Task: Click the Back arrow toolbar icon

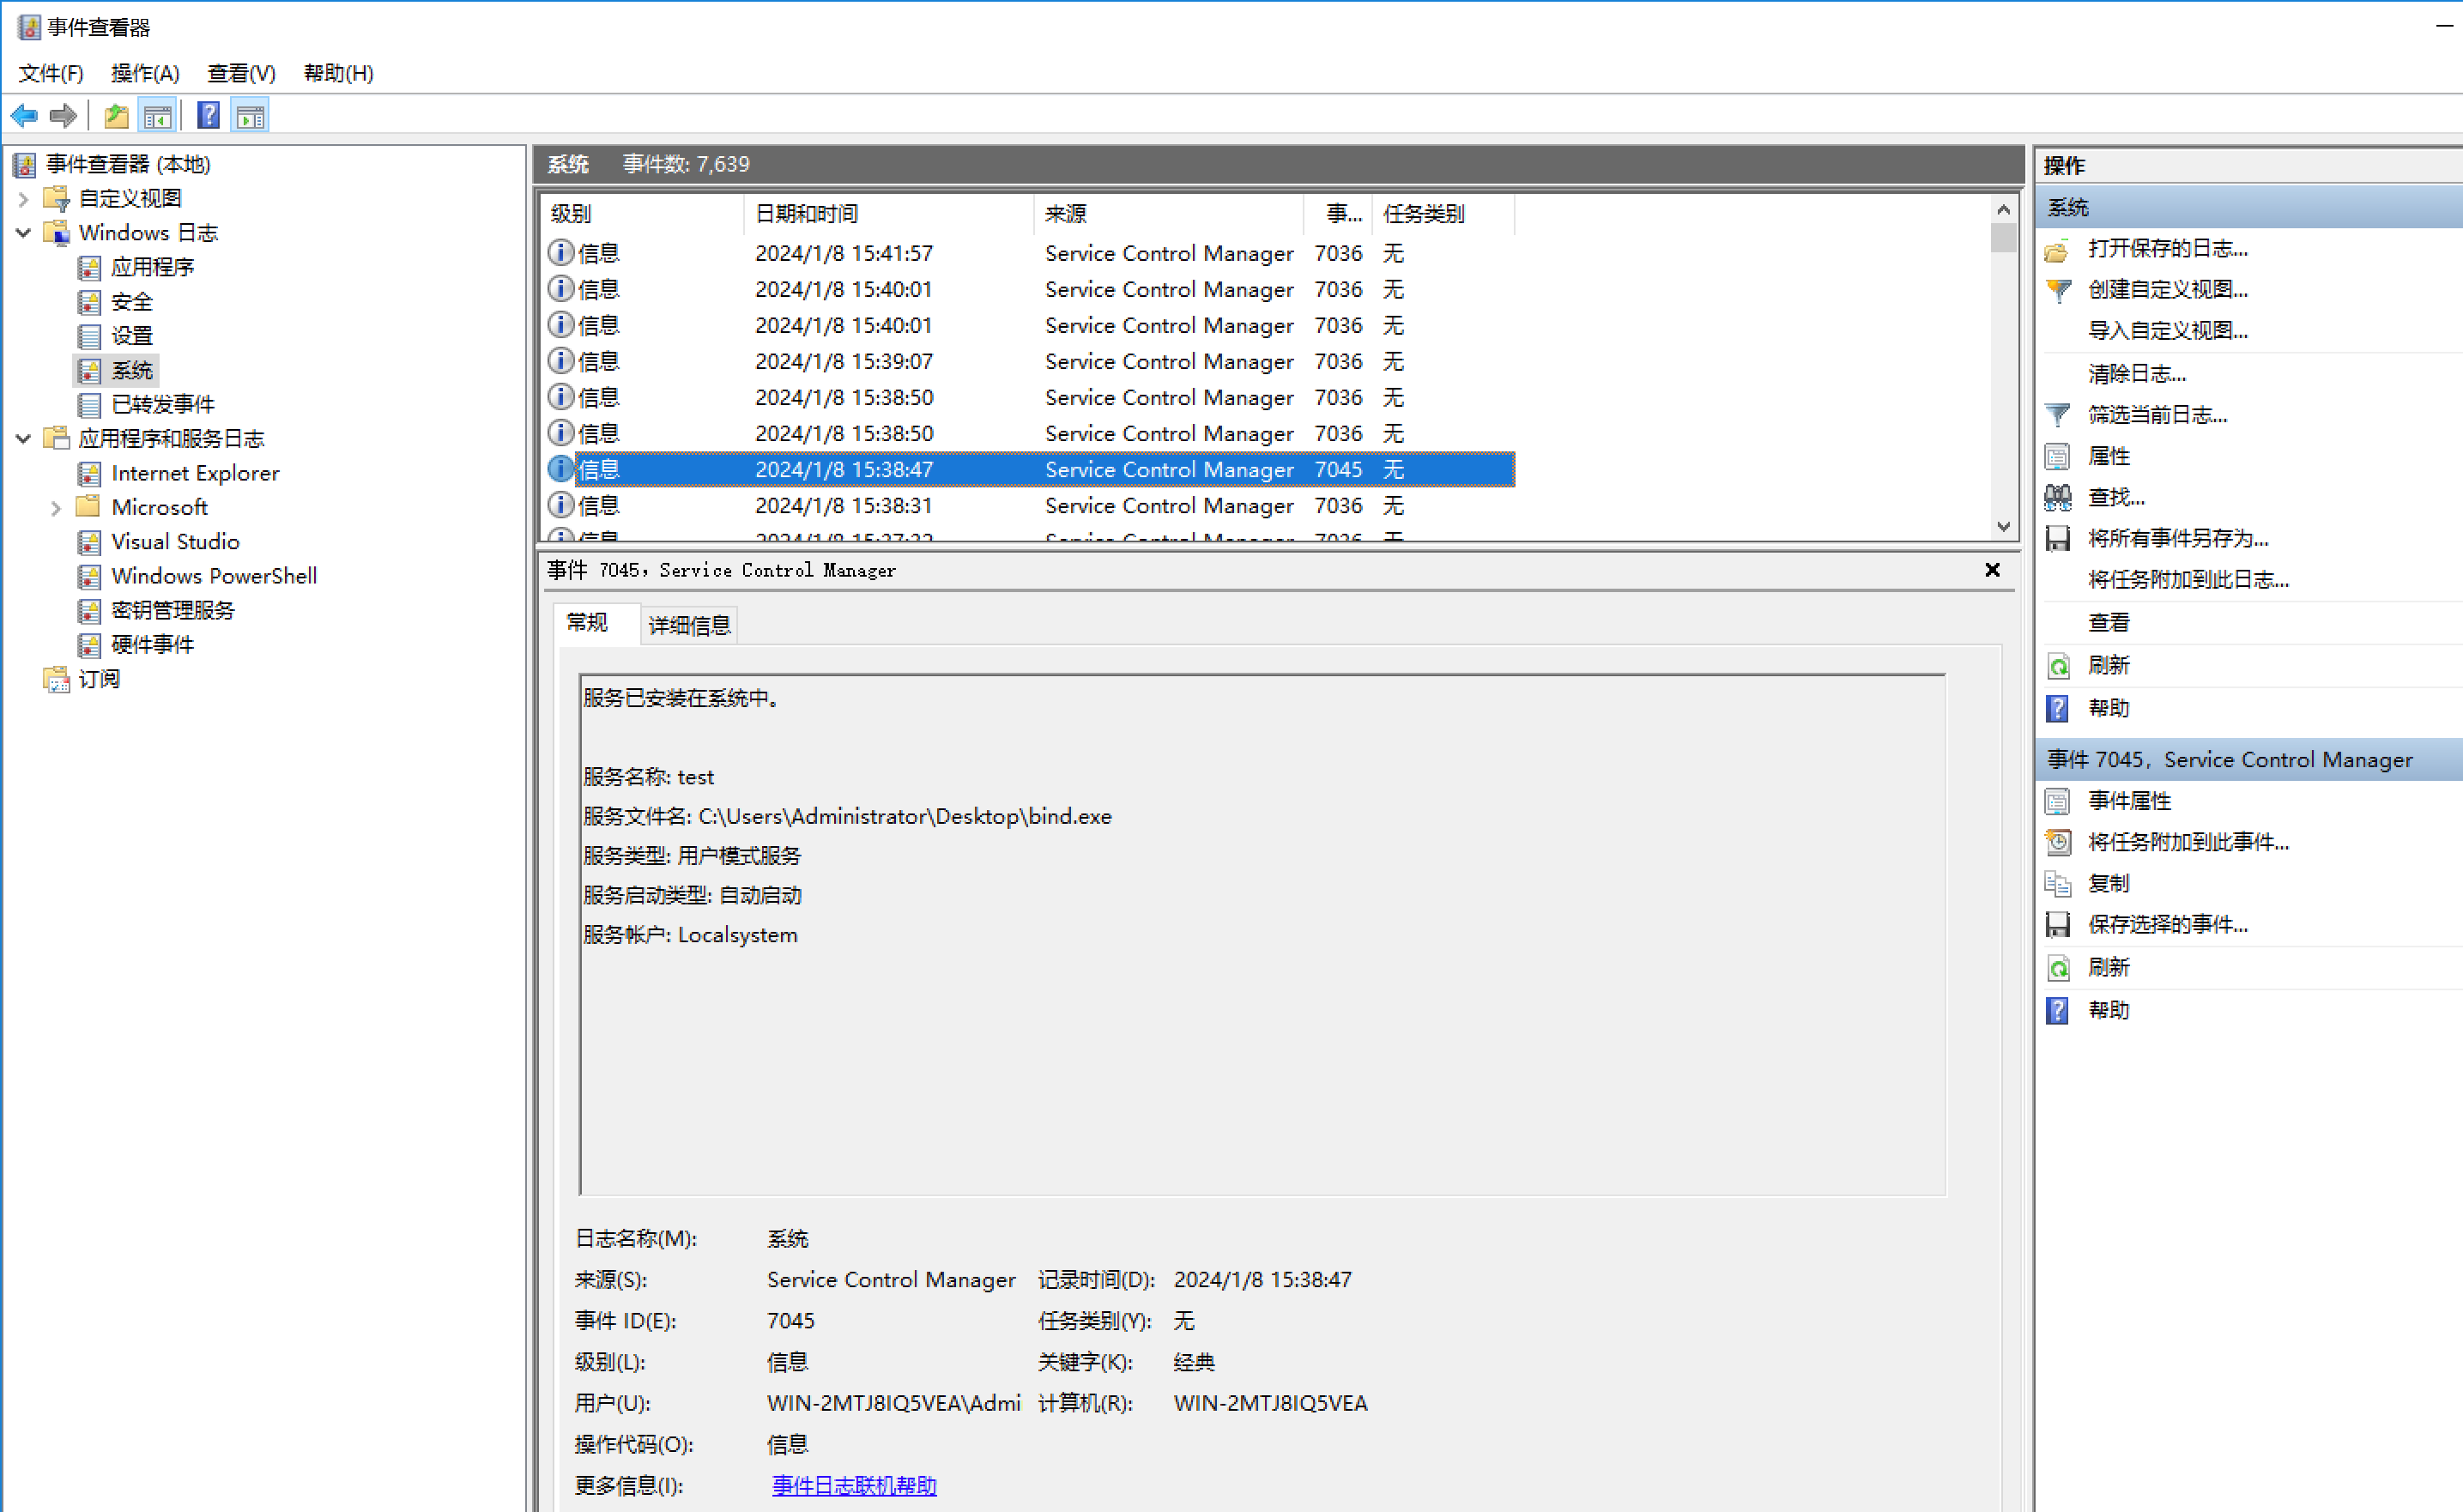Action: [x=24, y=116]
